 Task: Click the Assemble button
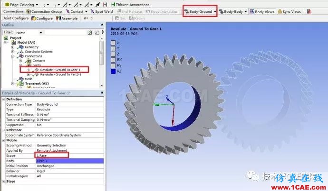(x=67, y=18)
